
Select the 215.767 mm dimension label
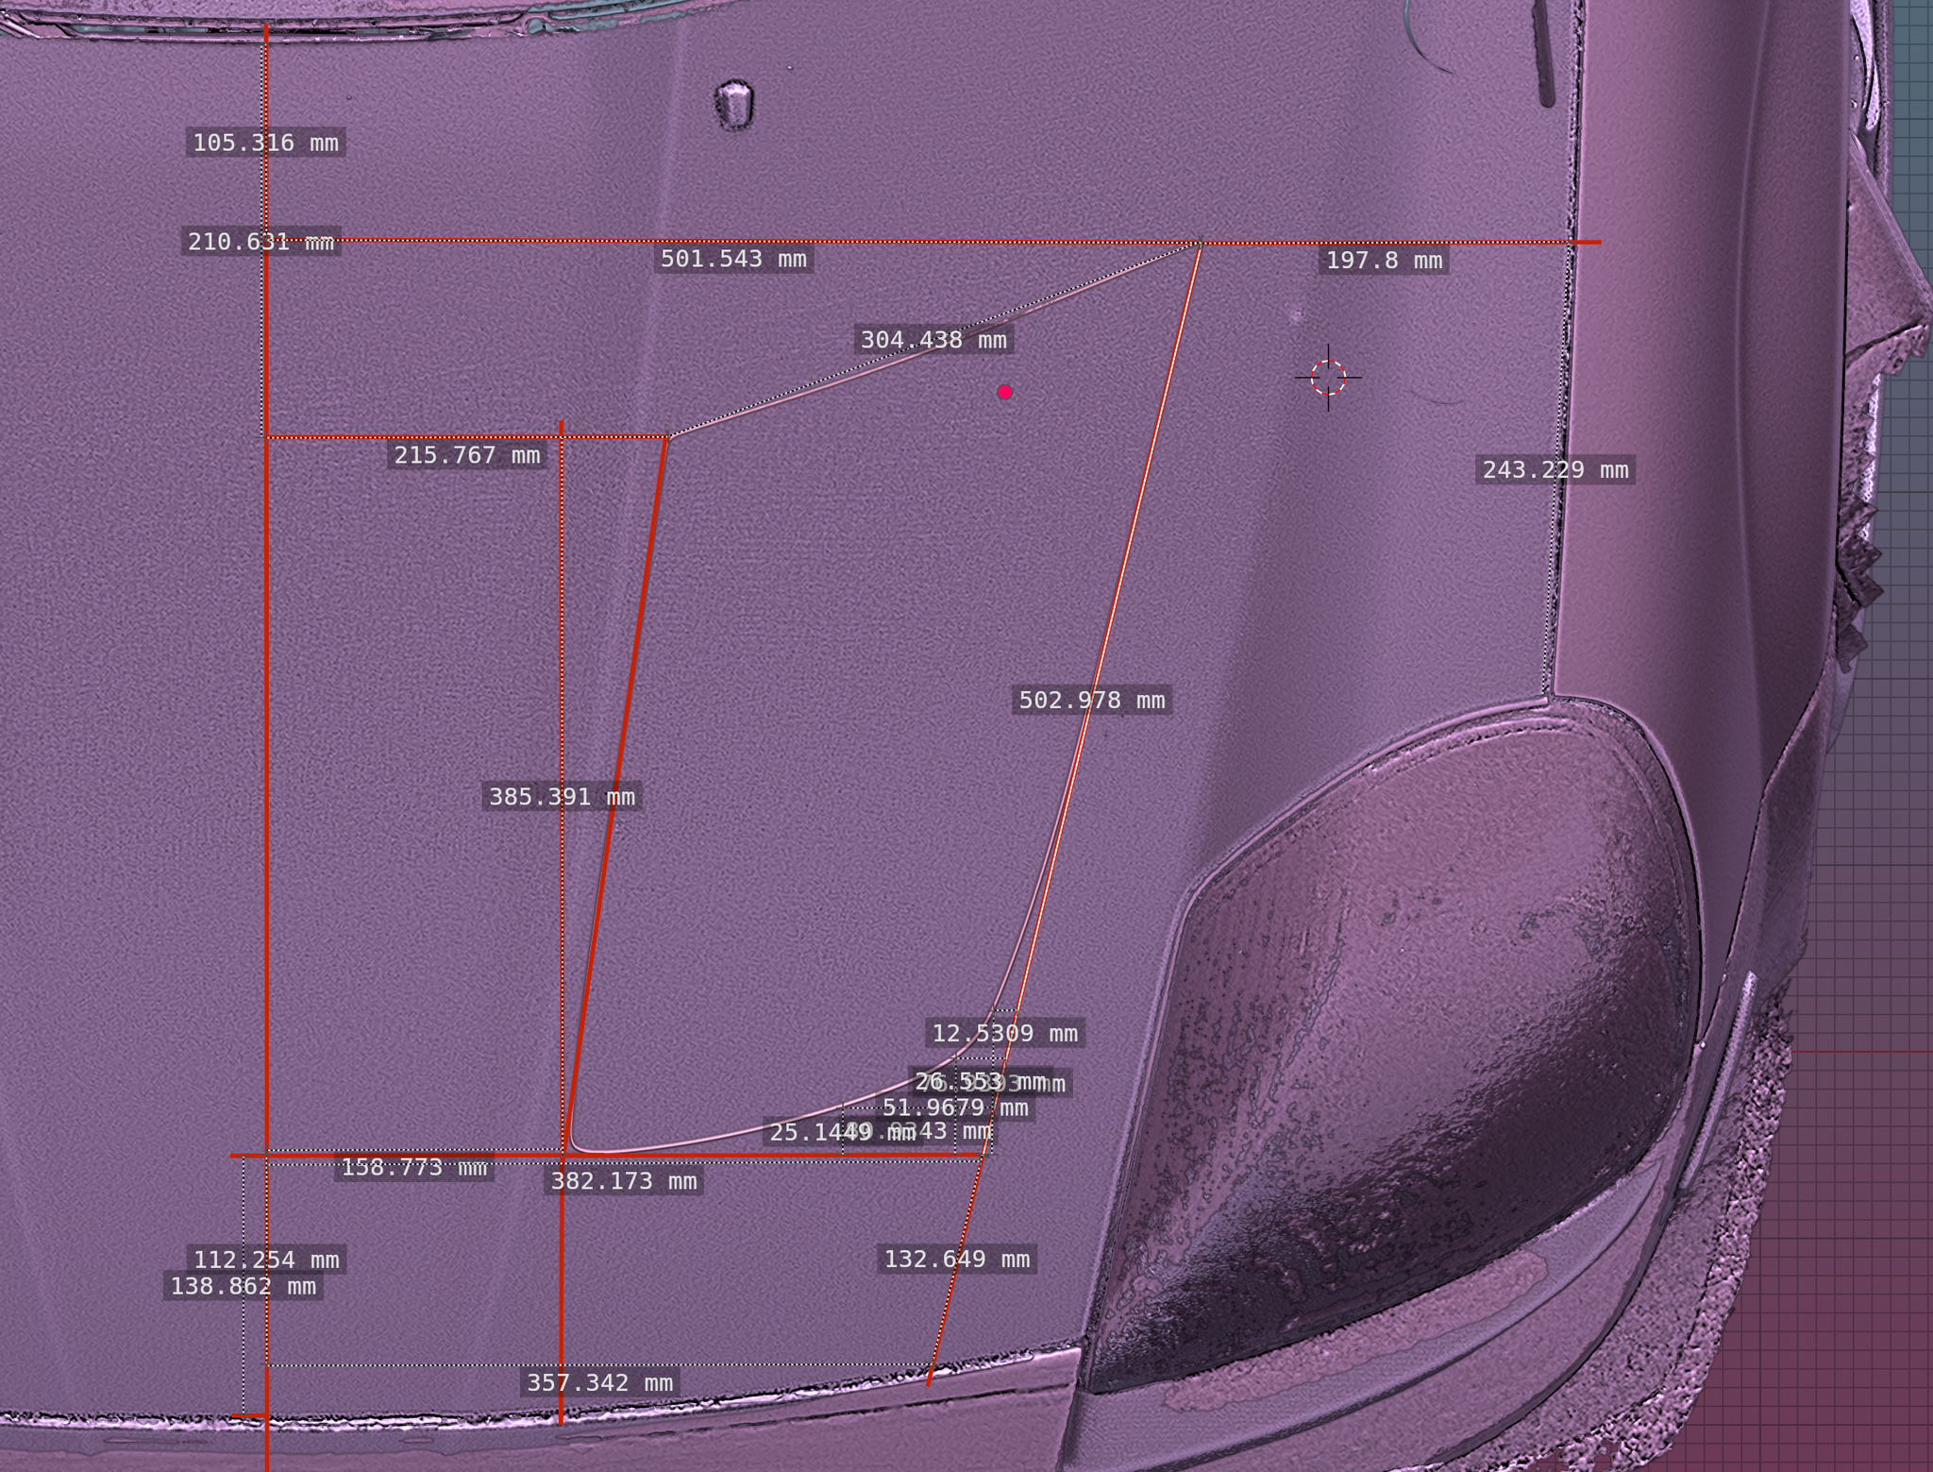[467, 455]
